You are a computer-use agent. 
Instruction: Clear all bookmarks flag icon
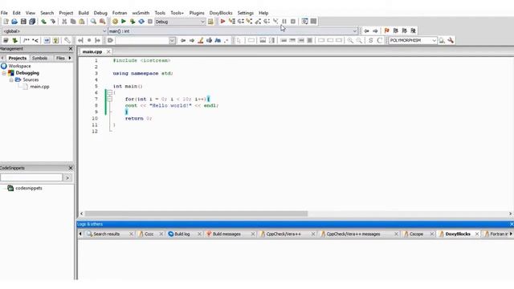tap(414, 31)
